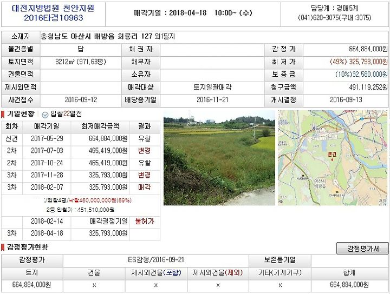Click the red bookmark icon beside 감정평가현황
The height and width of the screenshot is (294, 390).
3,248
